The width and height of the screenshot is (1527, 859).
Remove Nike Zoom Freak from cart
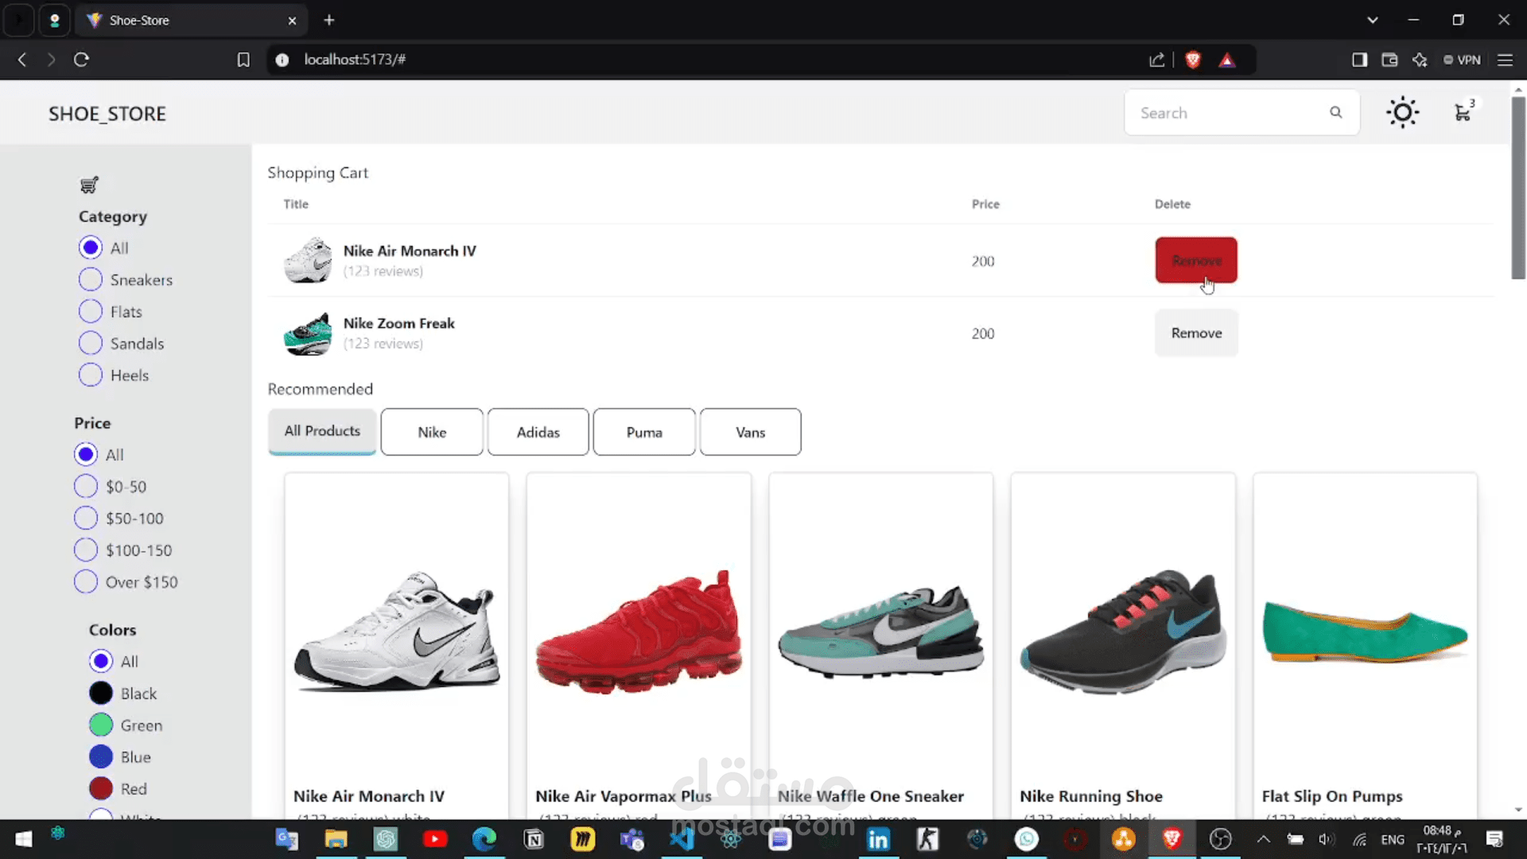click(1196, 333)
